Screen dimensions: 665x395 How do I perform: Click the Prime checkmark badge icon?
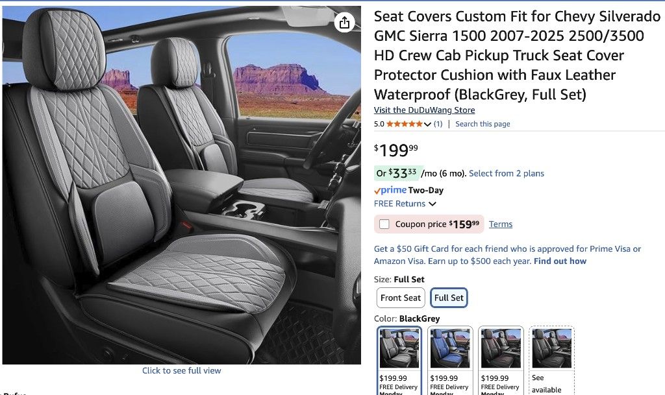[377, 190]
